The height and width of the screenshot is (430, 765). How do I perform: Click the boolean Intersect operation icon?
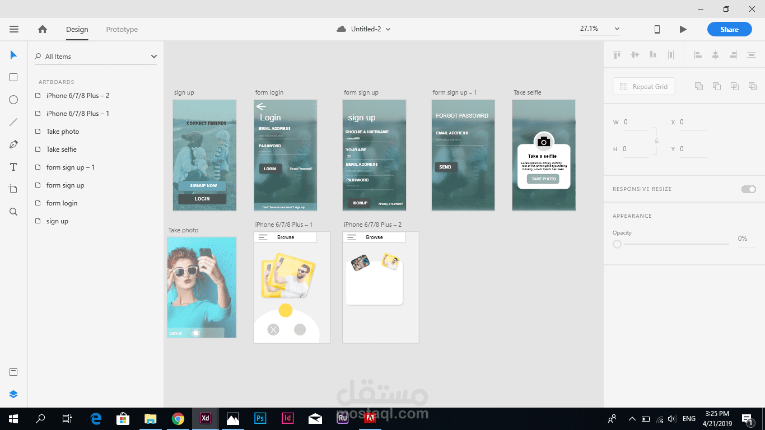735,86
